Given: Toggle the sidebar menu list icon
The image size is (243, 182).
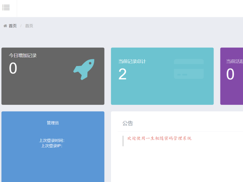Looking at the screenshot, I should [x=6, y=7].
